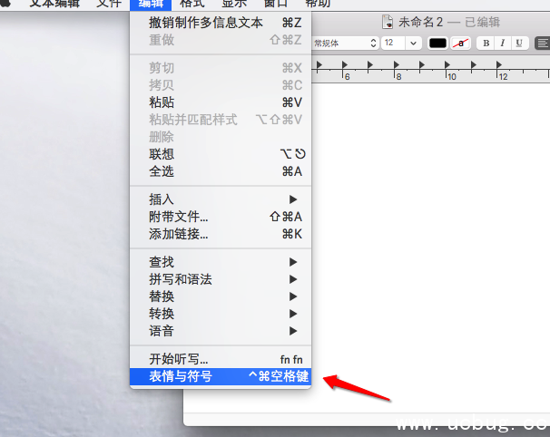
Task: Expand the 转换 submenu
Action: pyautogui.click(x=221, y=314)
